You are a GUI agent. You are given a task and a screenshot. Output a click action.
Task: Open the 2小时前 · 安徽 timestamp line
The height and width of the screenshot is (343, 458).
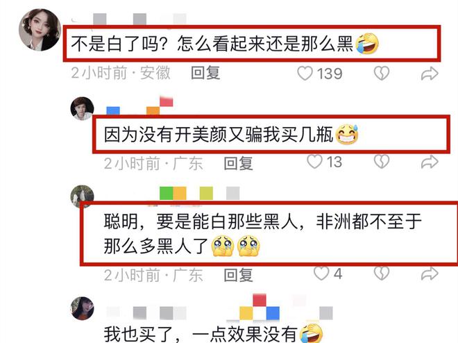coord(121,73)
